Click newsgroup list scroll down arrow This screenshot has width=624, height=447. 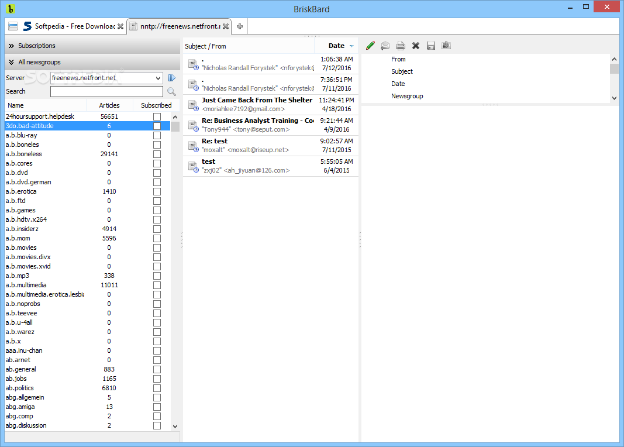175,426
